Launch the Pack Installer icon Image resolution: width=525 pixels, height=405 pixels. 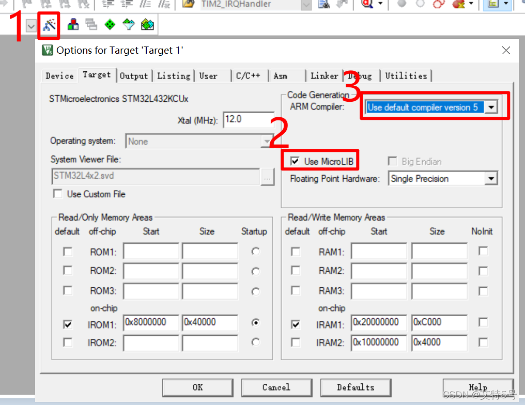(x=147, y=24)
